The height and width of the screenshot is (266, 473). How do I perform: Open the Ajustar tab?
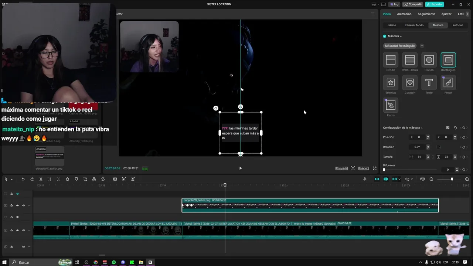(446, 14)
